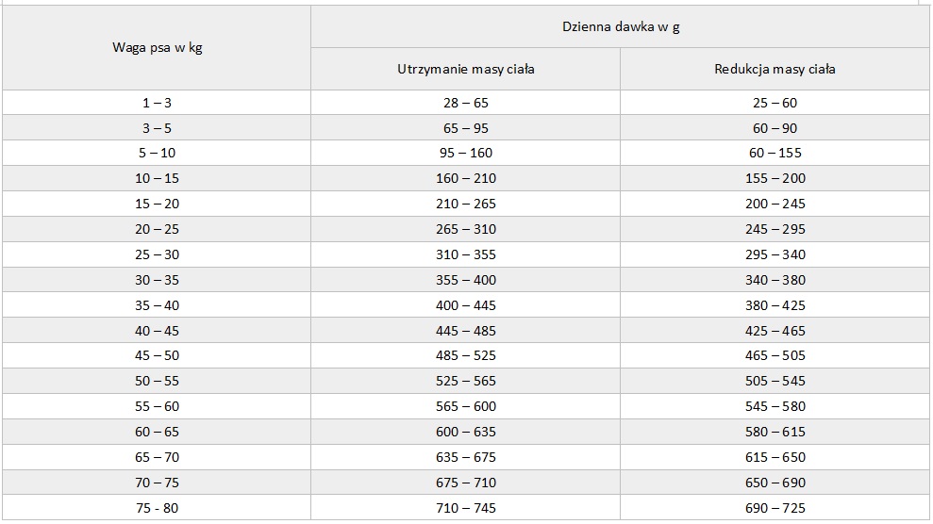Click the cell showing '95 – 160'
Image resolution: width=933 pixels, height=524 pixels.
coord(466,153)
